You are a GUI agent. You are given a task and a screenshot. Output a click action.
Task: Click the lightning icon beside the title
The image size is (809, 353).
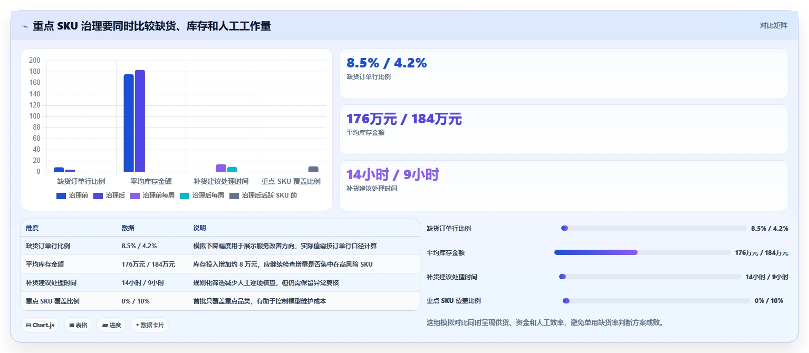pyautogui.click(x=25, y=26)
